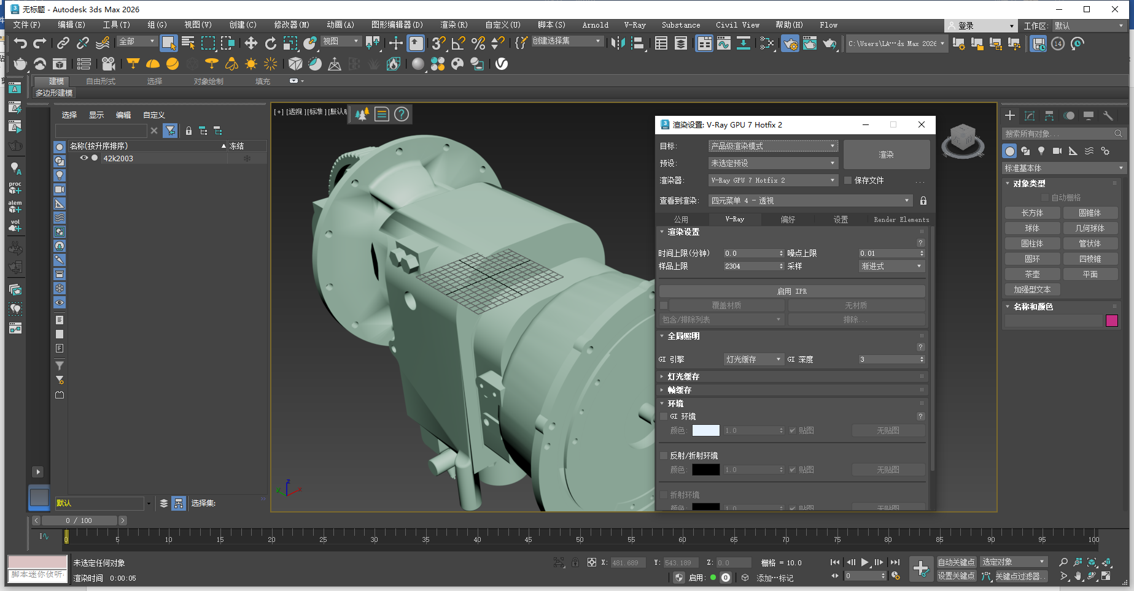Click the scene explorer search field
The image size is (1134, 591).
pyautogui.click(x=101, y=131)
